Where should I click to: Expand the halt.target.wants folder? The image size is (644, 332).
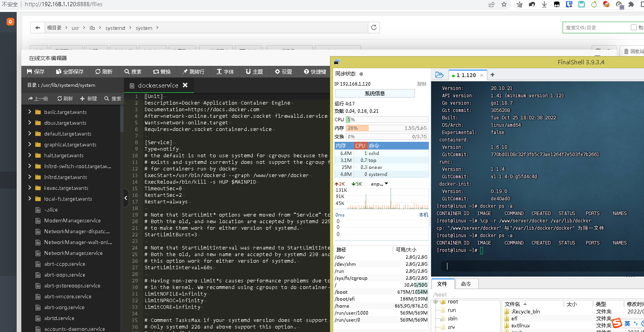[x=30, y=155]
